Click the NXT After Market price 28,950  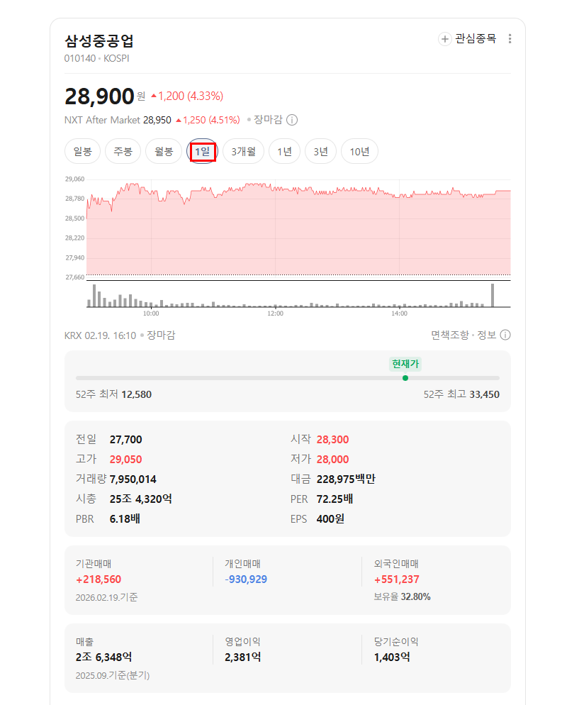click(157, 120)
